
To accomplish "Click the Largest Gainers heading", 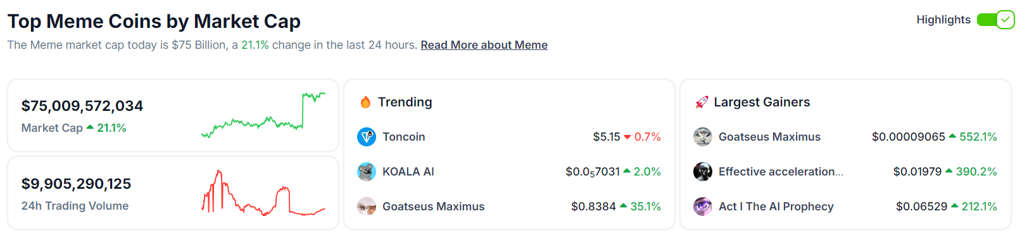I will click(762, 102).
